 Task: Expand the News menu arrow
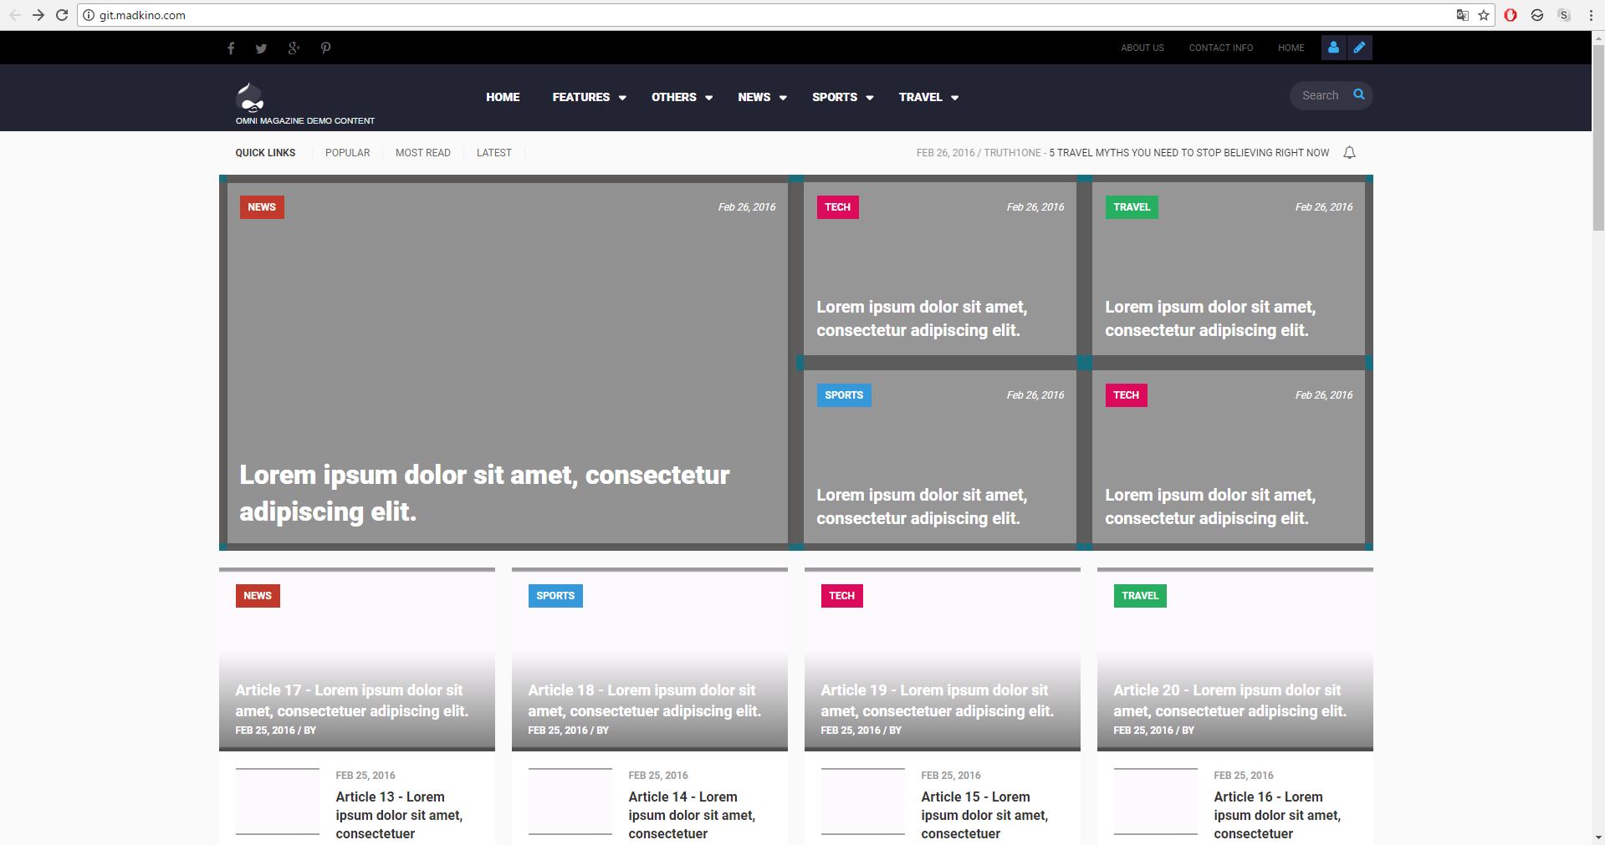(x=783, y=98)
